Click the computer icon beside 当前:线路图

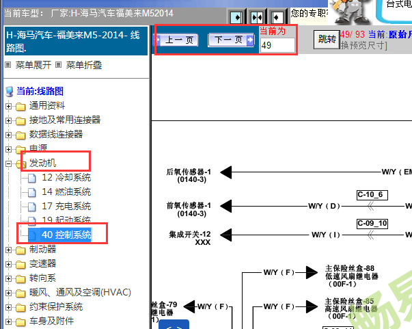pos(10,92)
